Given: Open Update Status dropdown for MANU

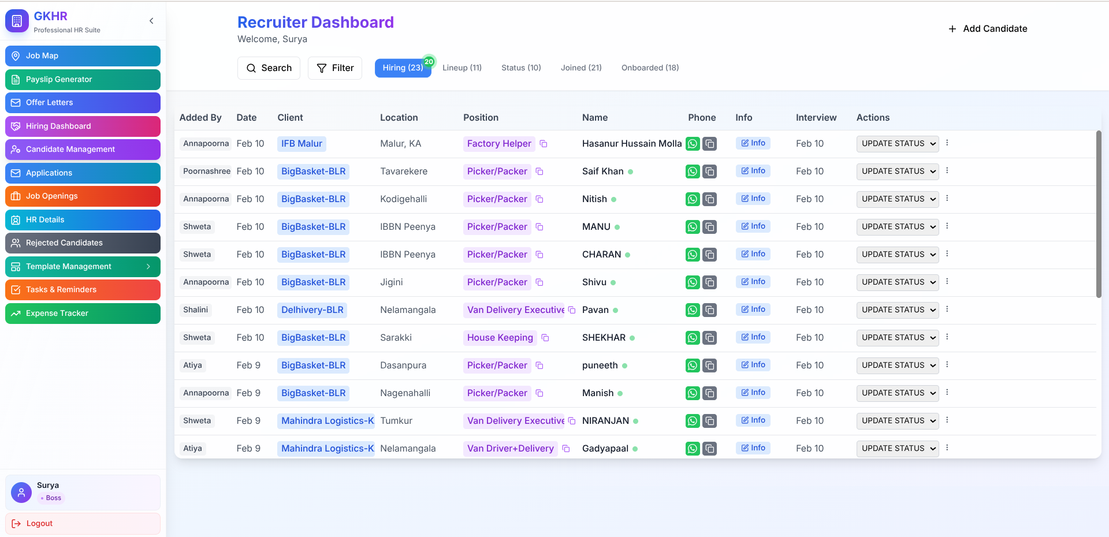Looking at the screenshot, I should [x=897, y=227].
